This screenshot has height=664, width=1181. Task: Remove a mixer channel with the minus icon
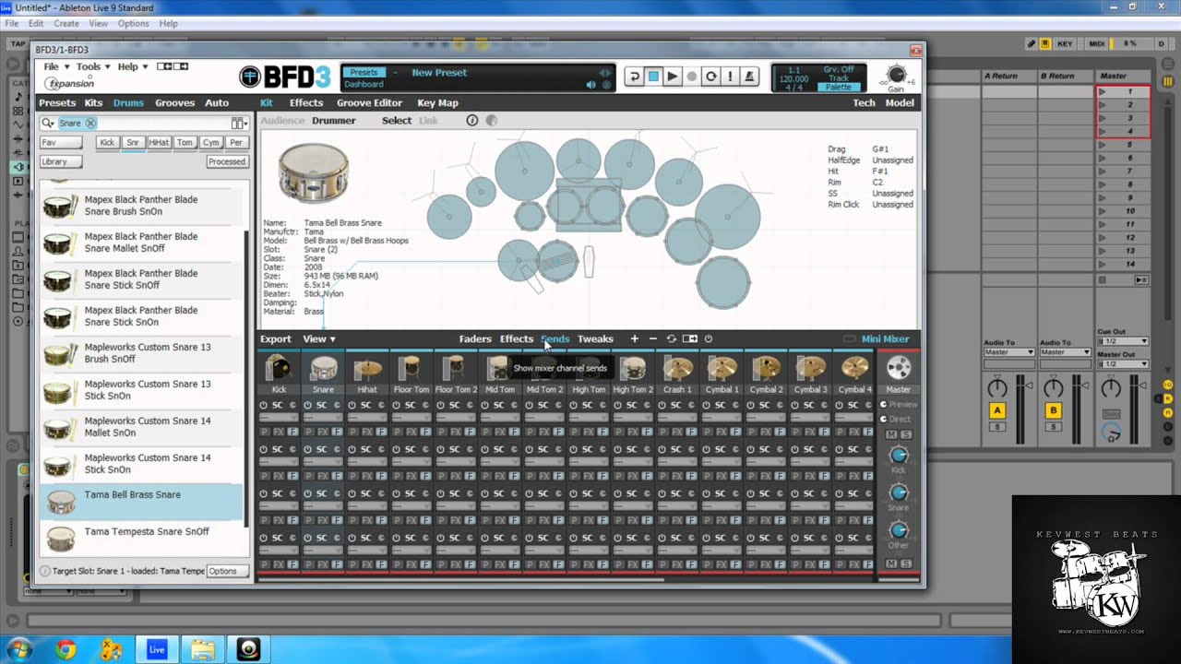click(x=652, y=339)
